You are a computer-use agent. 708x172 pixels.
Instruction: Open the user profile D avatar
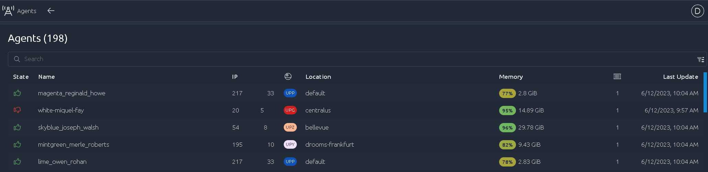tap(697, 11)
